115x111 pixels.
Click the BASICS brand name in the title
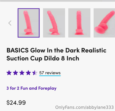click(17, 50)
